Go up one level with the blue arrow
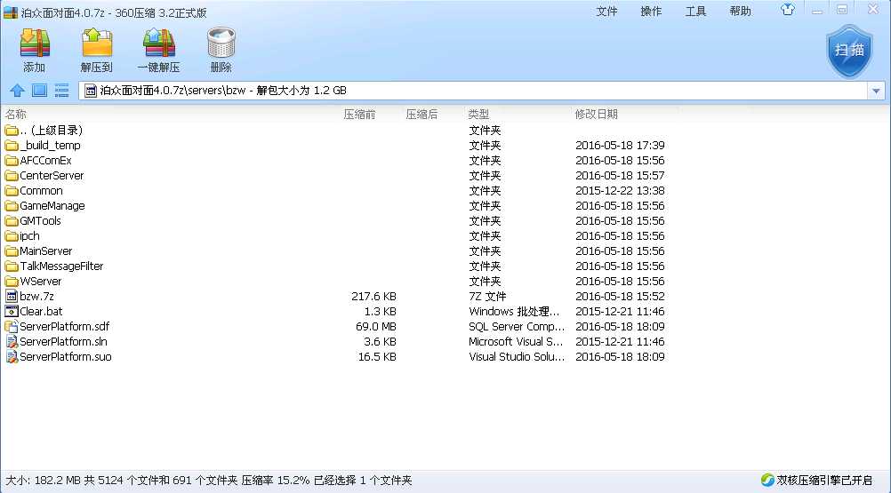Image resolution: width=891 pixels, height=493 pixels. click(x=17, y=91)
